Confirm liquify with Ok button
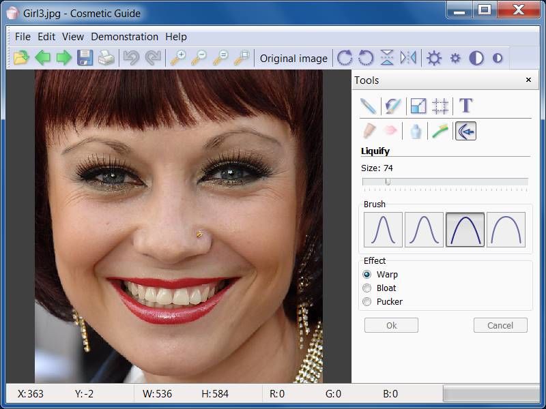This screenshot has width=546, height=409. click(391, 325)
